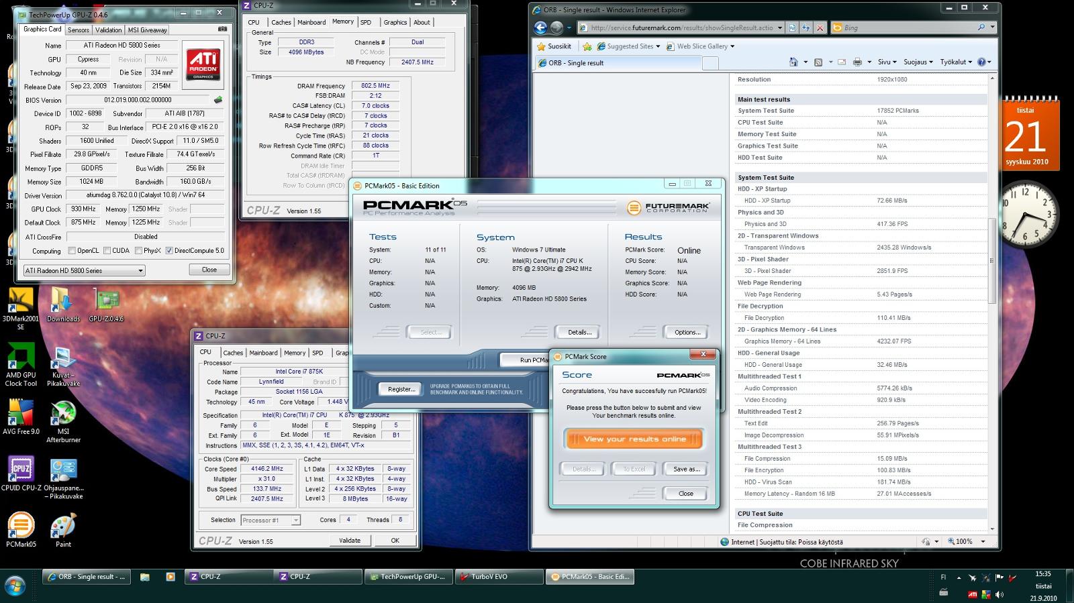The height and width of the screenshot is (603, 1074).
Task: Click Close in PCMark Score dialog
Action: (x=685, y=494)
